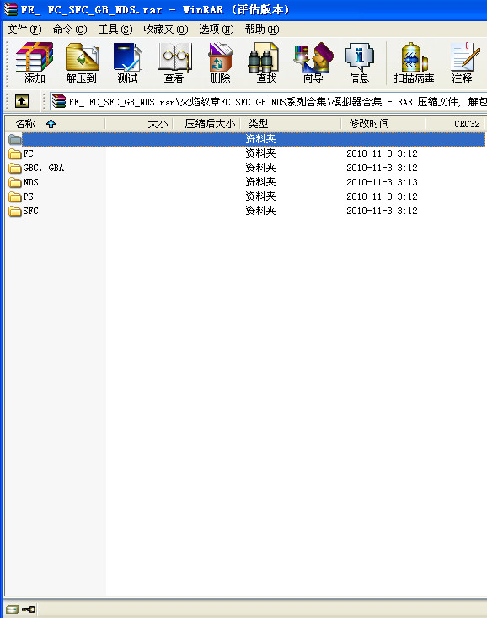Viewport: 487px width, 618px height.
Task: Open the View (查看) tool
Action: [x=174, y=62]
